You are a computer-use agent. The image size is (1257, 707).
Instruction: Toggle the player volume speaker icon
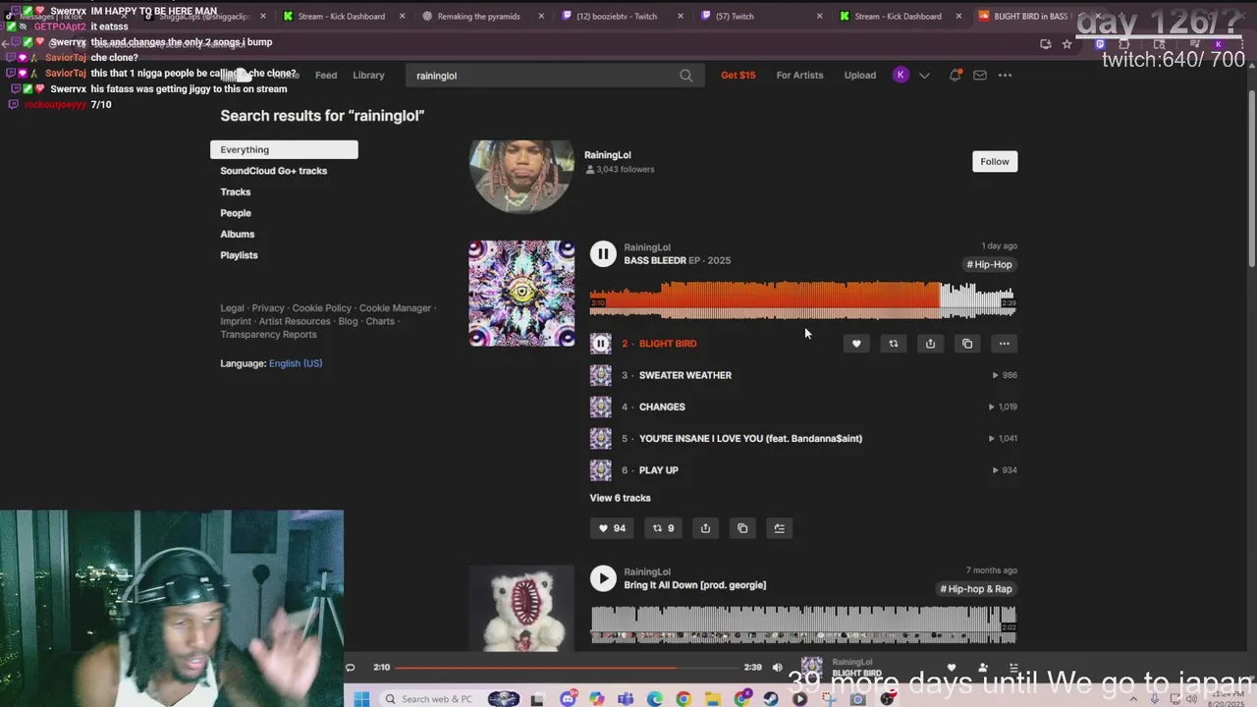click(778, 668)
